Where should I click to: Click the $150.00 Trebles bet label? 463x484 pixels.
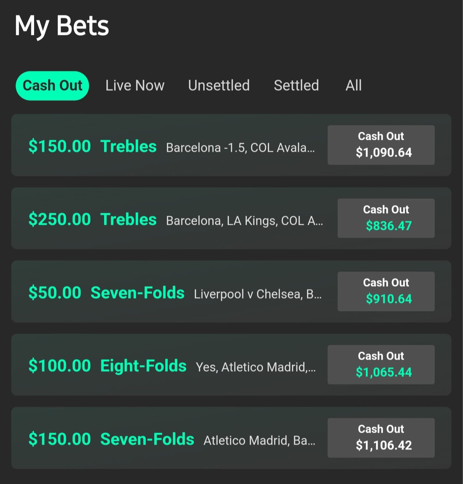point(92,146)
